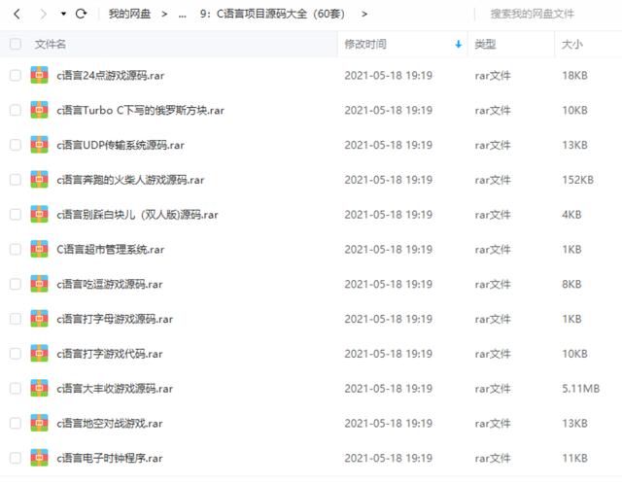The height and width of the screenshot is (484, 622).
Task: Check the box for C语言超市管理系统.rar
Action: 16,249
